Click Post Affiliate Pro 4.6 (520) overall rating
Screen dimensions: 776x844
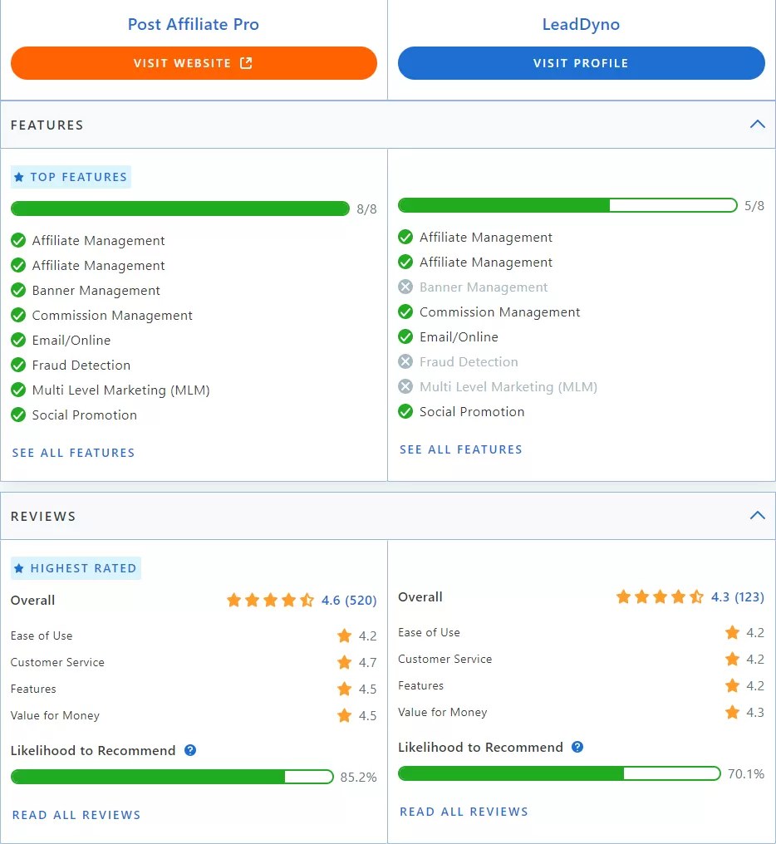348,600
